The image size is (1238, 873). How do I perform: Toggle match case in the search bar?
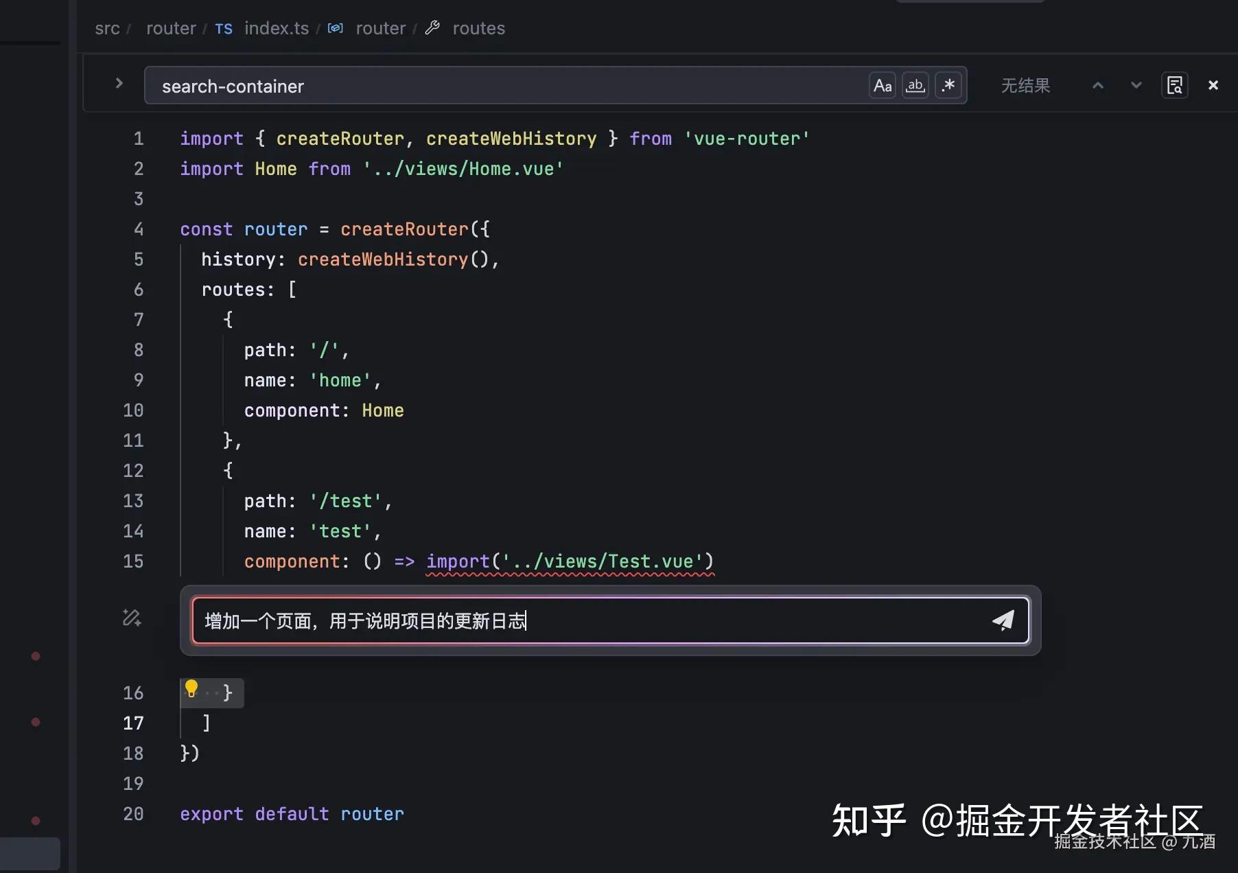pyautogui.click(x=883, y=85)
